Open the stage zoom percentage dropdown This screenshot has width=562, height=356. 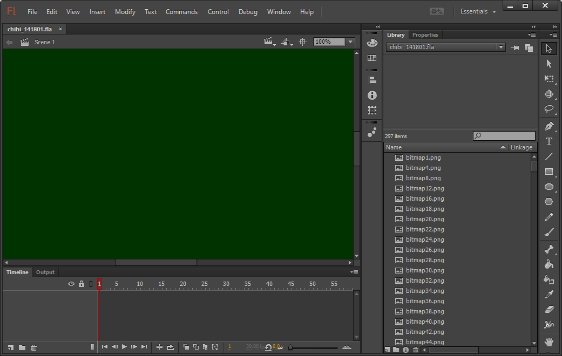tap(350, 42)
